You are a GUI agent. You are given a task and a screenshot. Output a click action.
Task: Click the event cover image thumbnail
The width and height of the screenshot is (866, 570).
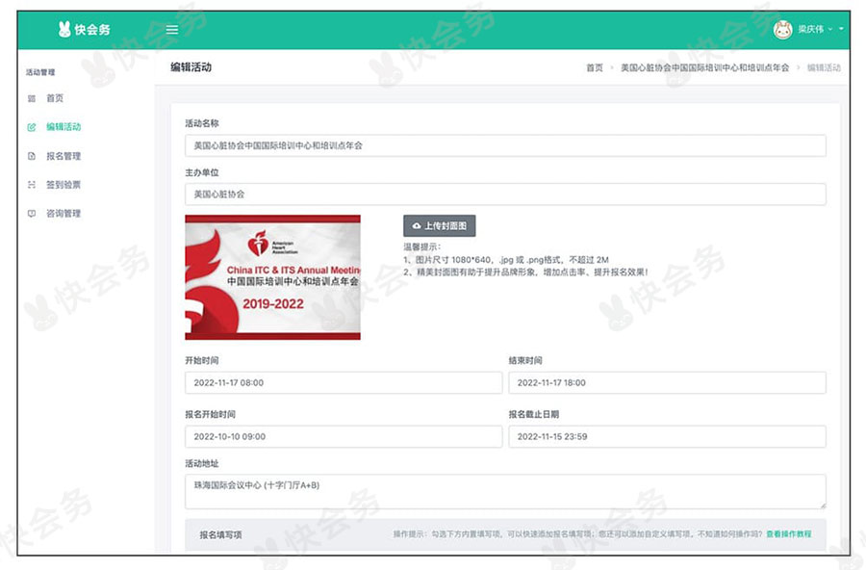(272, 277)
